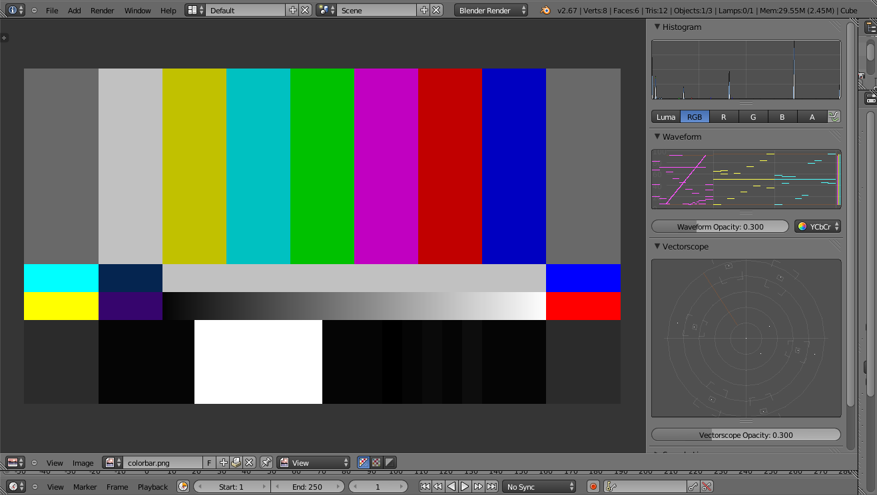Browse screen layouts icon

point(195,10)
